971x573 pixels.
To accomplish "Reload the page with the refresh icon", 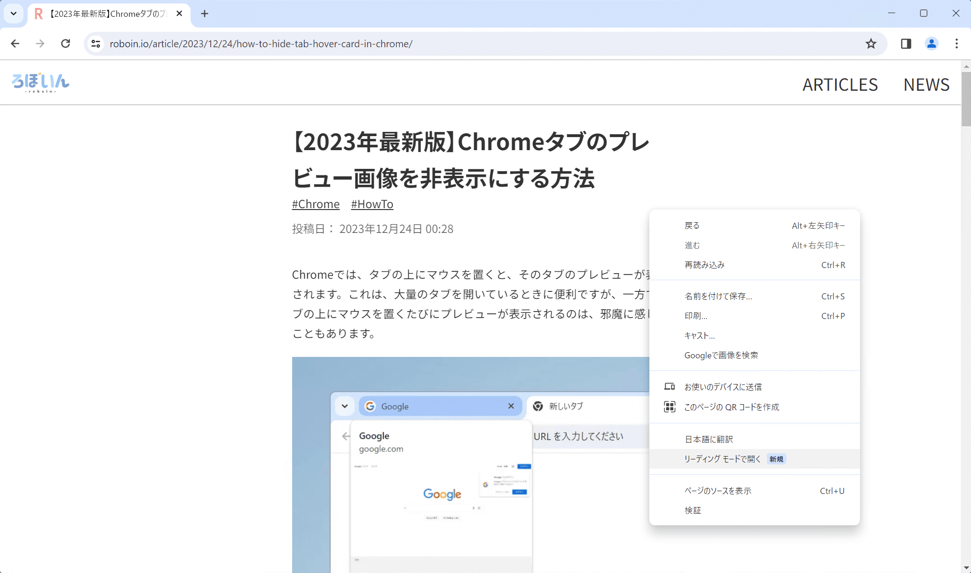I will [66, 44].
